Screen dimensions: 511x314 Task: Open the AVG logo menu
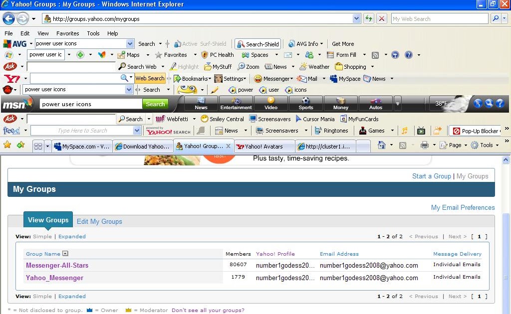(15, 43)
